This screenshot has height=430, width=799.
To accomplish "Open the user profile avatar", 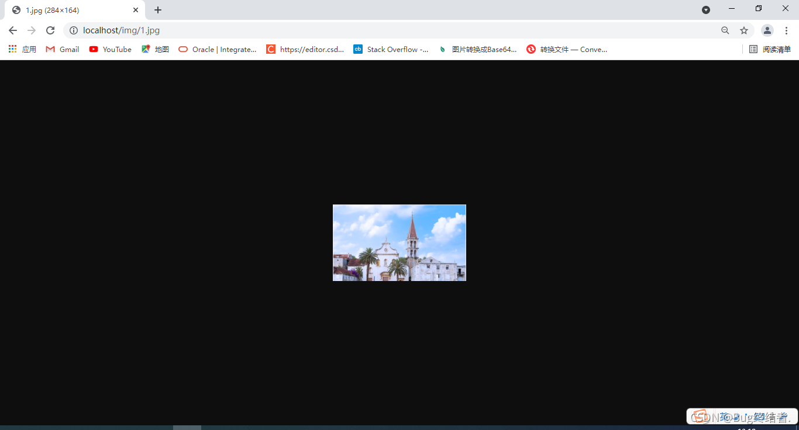I will (x=767, y=30).
